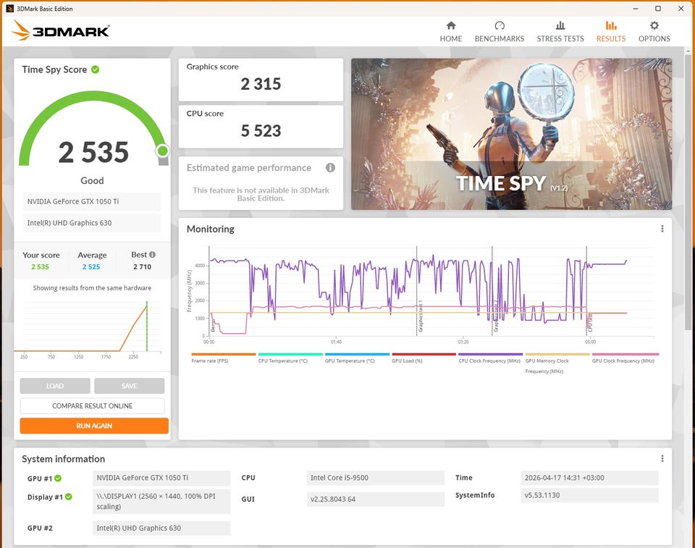This screenshot has height=548, width=695.
Task: Click the GPU #2 Intel UHD Graphics 630 field
Action: pos(161,528)
